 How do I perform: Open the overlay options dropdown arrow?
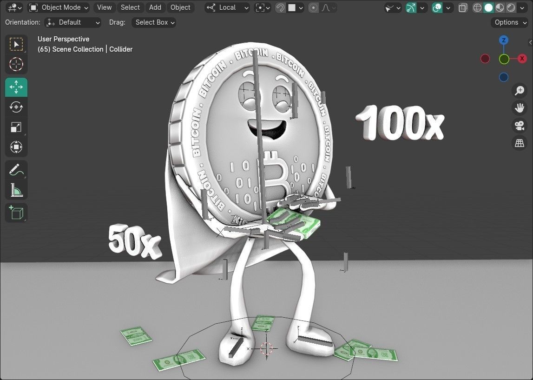tap(448, 7)
